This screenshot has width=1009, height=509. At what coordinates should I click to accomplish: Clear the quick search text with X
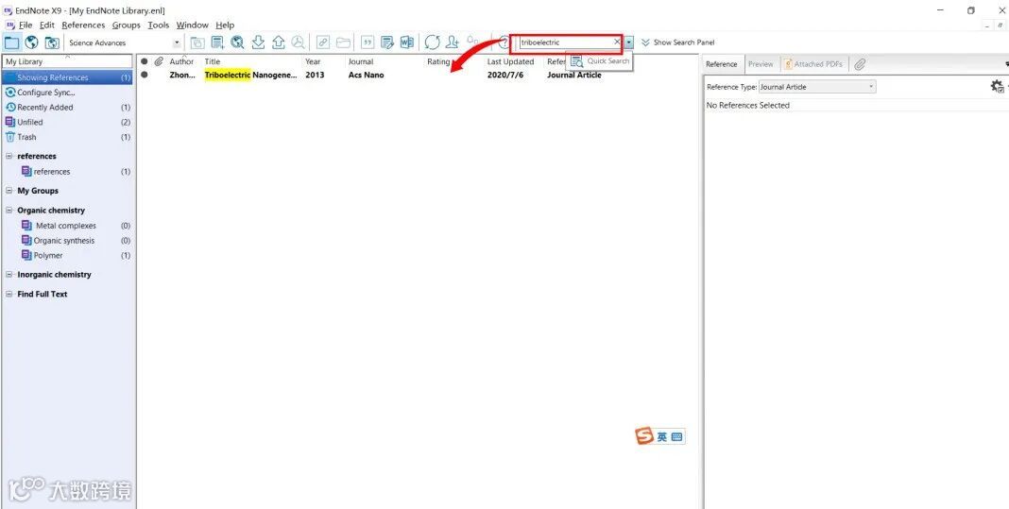point(617,42)
